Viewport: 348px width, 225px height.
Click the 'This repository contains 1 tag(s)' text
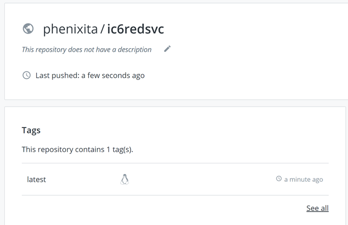[x=77, y=149]
